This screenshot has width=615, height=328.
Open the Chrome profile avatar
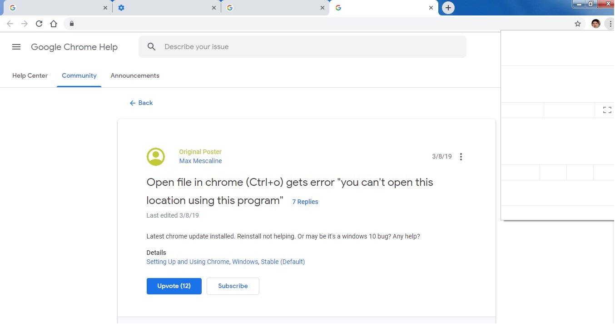(596, 24)
